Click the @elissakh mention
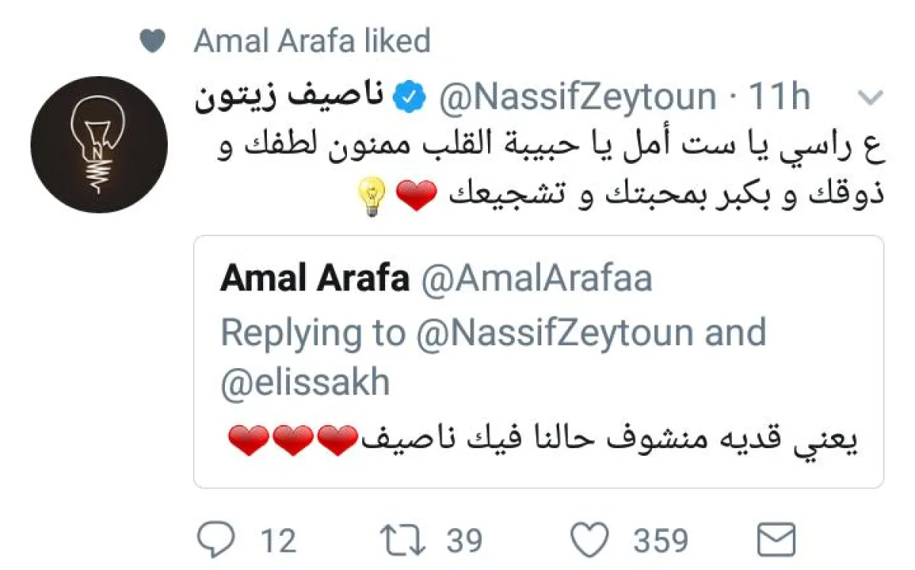This screenshot has width=915, height=570. pyautogui.click(x=305, y=383)
